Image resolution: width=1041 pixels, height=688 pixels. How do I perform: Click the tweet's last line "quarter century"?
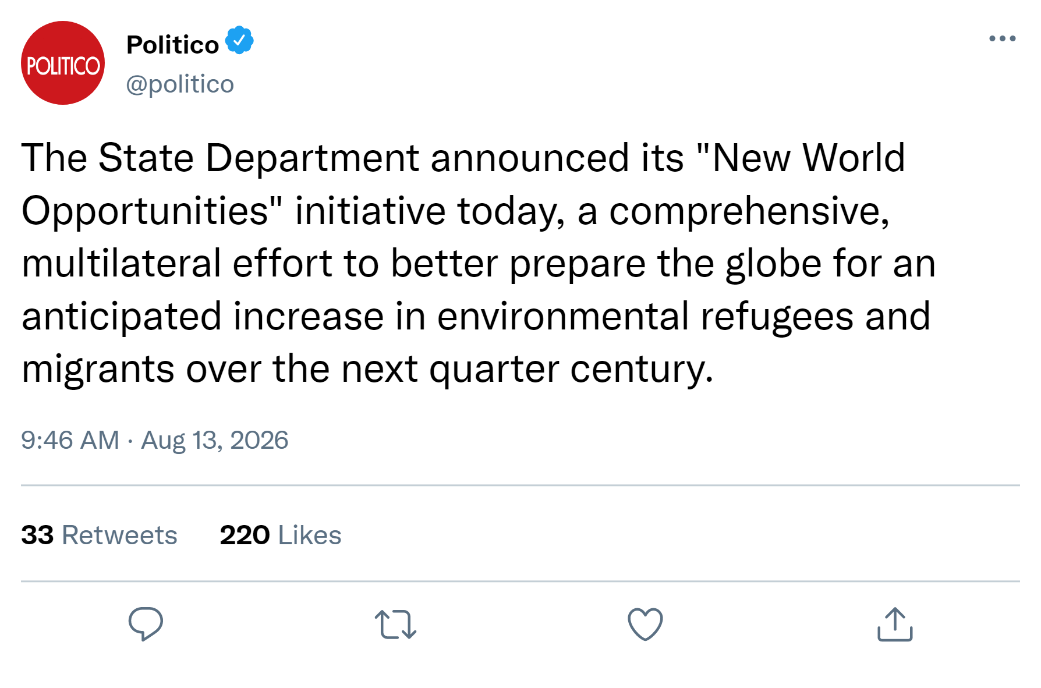(571, 370)
